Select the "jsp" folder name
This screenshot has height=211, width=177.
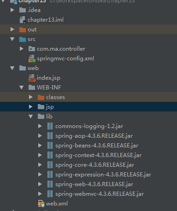click(50, 107)
